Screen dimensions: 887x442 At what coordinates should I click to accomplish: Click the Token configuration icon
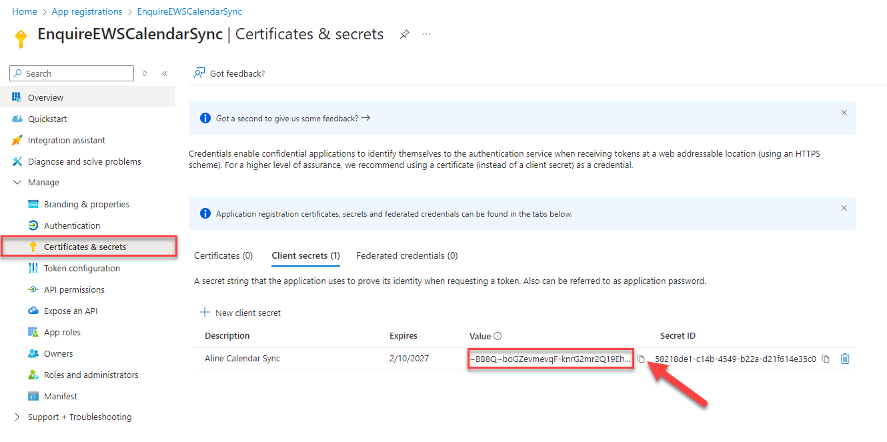click(33, 268)
